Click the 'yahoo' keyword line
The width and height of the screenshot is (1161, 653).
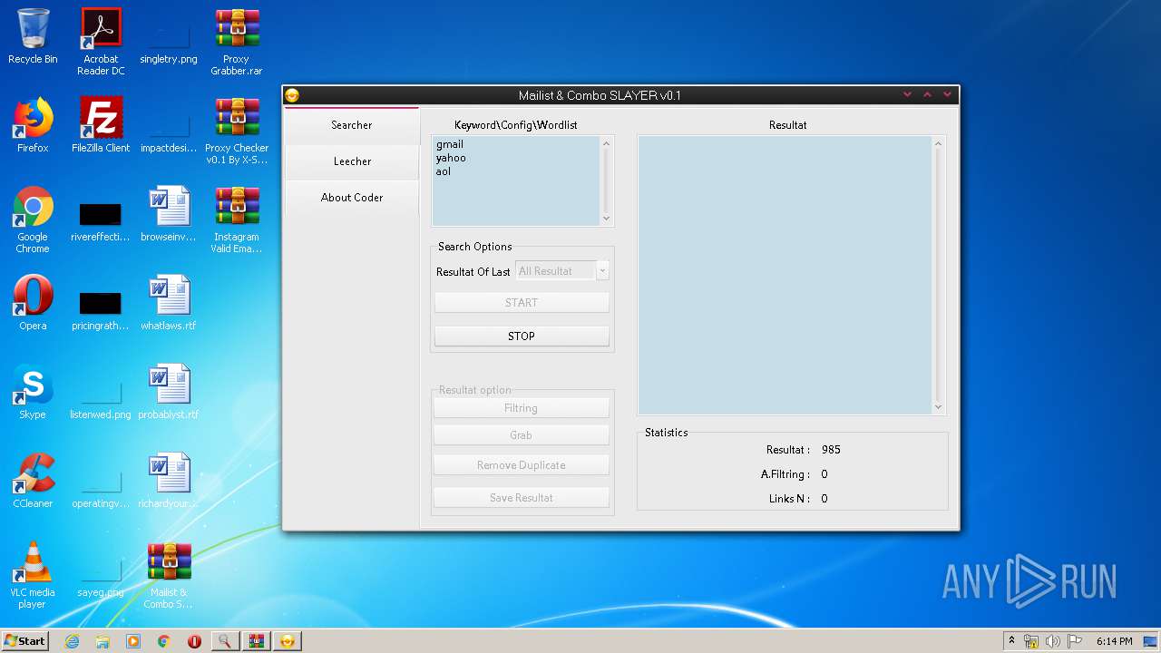pos(451,158)
